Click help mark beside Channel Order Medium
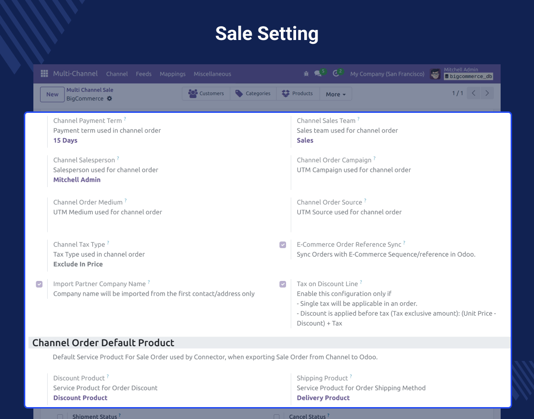The width and height of the screenshot is (534, 419). click(x=126, y=200)
